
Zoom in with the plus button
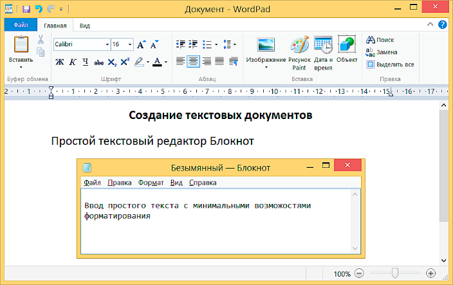click(430, 273)
